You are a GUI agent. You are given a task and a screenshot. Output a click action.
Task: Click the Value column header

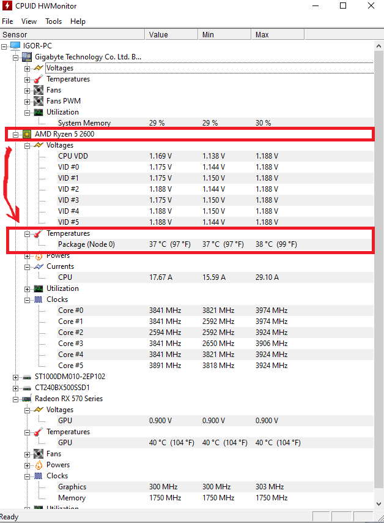(172, 35)
